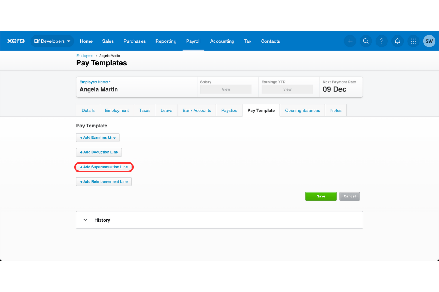Add a new Deduction Line

(x=99, y=152)
